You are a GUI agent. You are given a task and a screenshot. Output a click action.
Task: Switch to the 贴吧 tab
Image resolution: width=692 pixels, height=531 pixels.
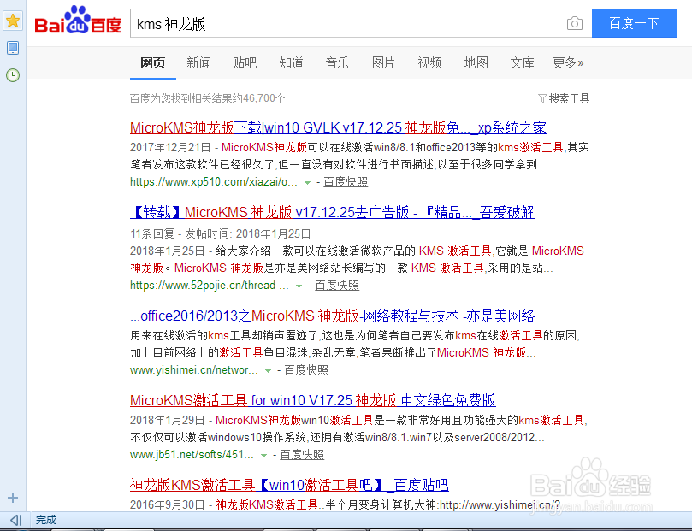pos(245,63)
